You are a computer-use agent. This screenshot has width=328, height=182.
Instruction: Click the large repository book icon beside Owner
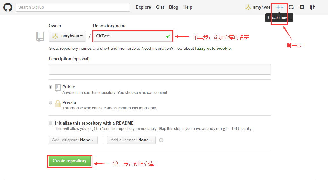pyautogui.click(x=40, y=36)
